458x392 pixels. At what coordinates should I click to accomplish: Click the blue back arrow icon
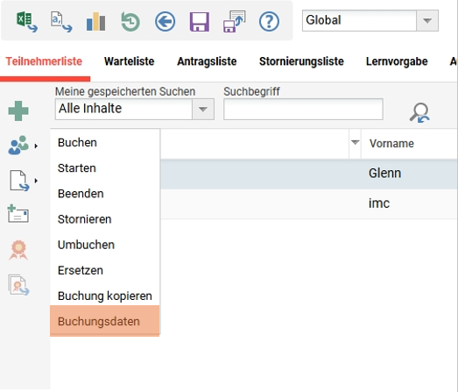click(165, 21)
